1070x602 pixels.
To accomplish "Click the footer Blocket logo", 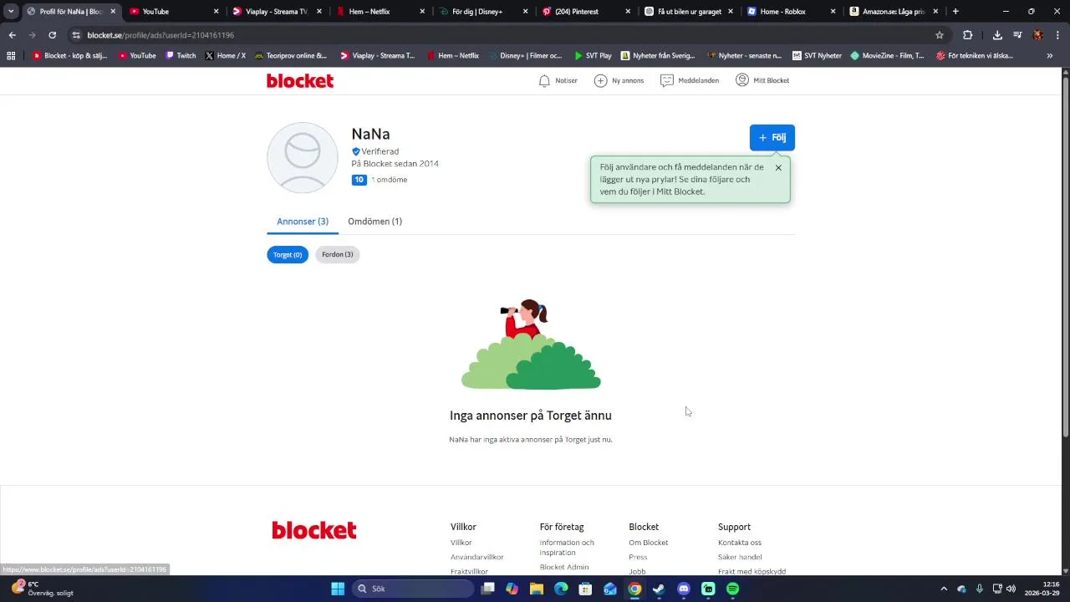I will pos(314,530).
